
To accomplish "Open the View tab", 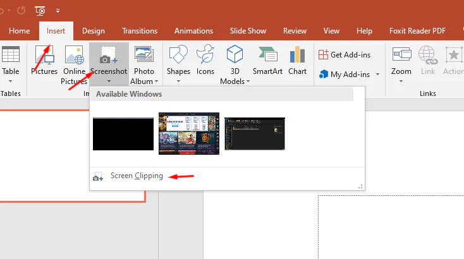I will pyautogui.click(x=331, y=31).
